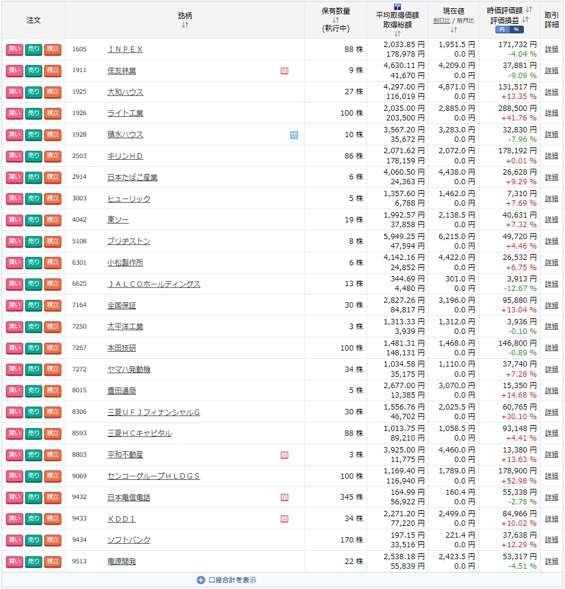Sell 三菱UFJフィナンシャルG with 売り
The image size is (565, 589).
33,412
